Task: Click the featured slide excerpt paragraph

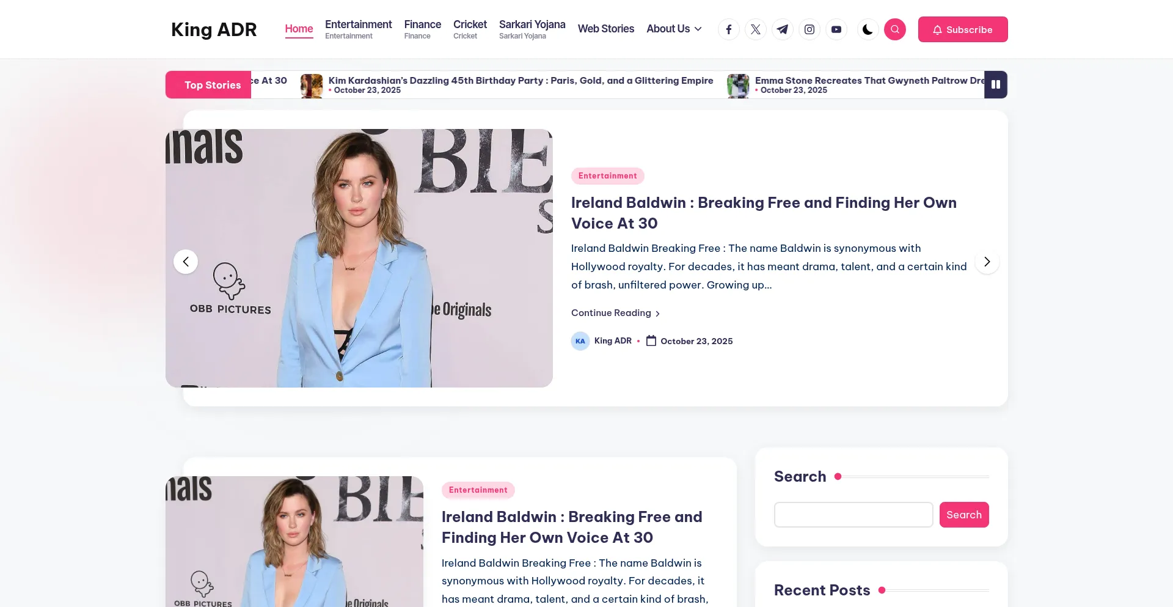Action: pyautogui.click(x=769, y=267)
